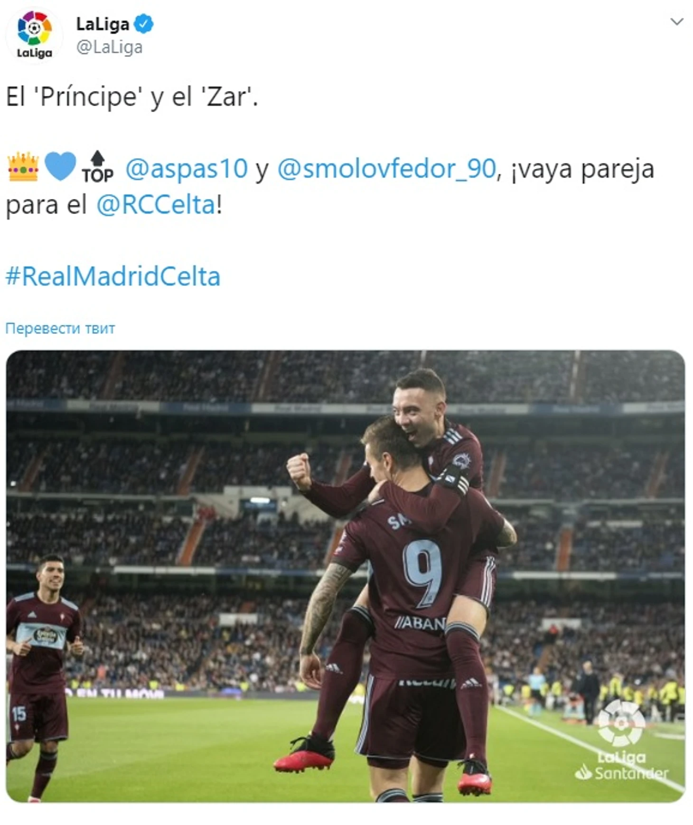The image size is (693, 825).
Task: Open the LaLiga display name
Action: coord(103,24)
